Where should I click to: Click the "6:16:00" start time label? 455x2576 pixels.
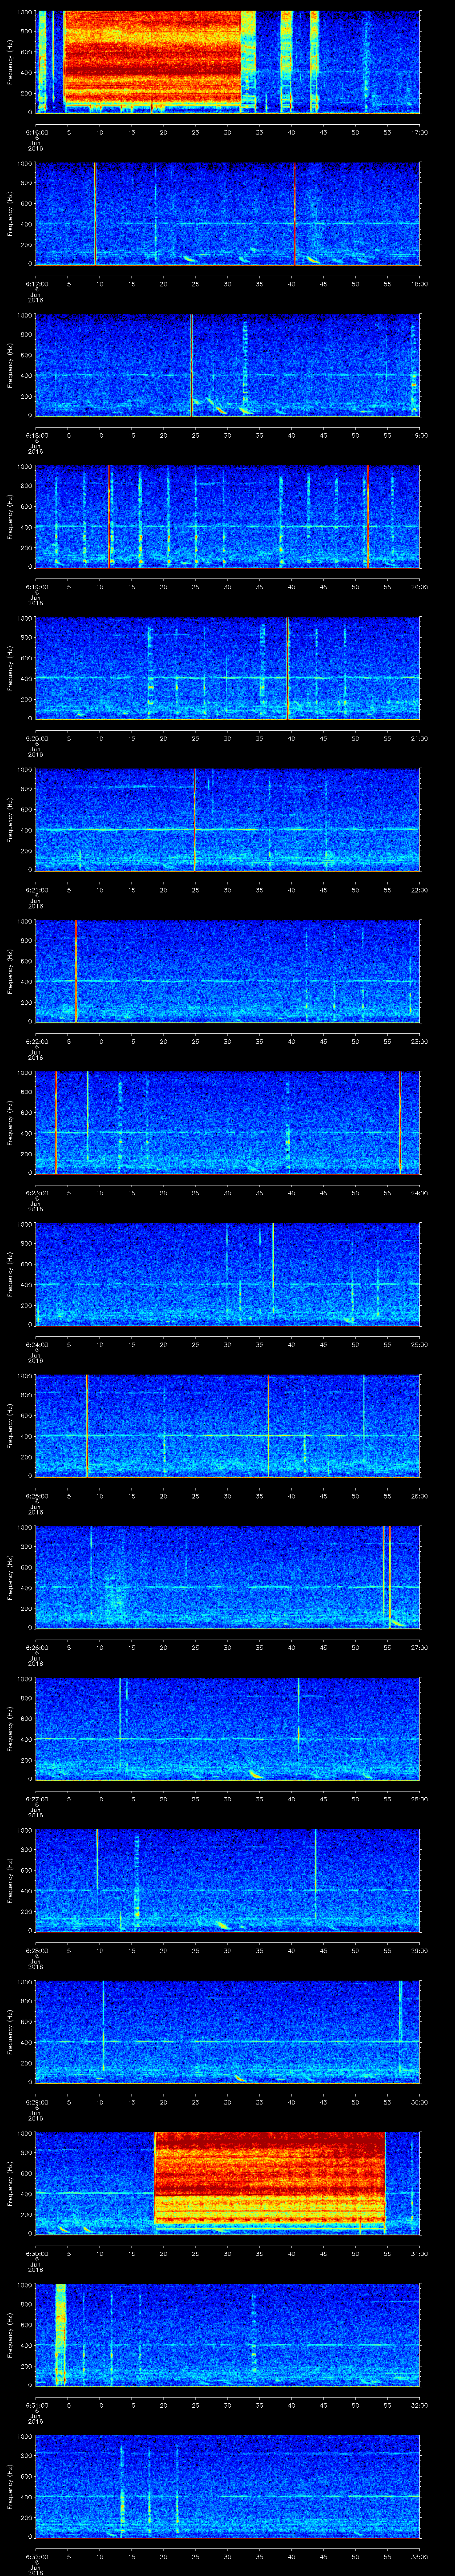pyautogui.click(x=36, y=132)
